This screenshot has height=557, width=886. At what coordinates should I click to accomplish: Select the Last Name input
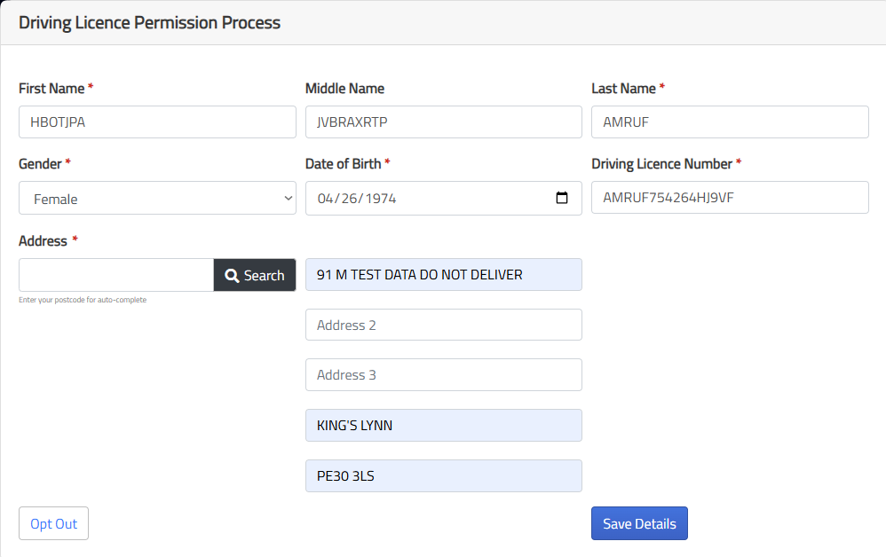pos(730,122)
